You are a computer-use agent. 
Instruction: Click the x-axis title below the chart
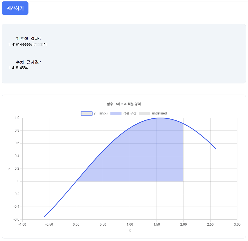pos(130,230)
